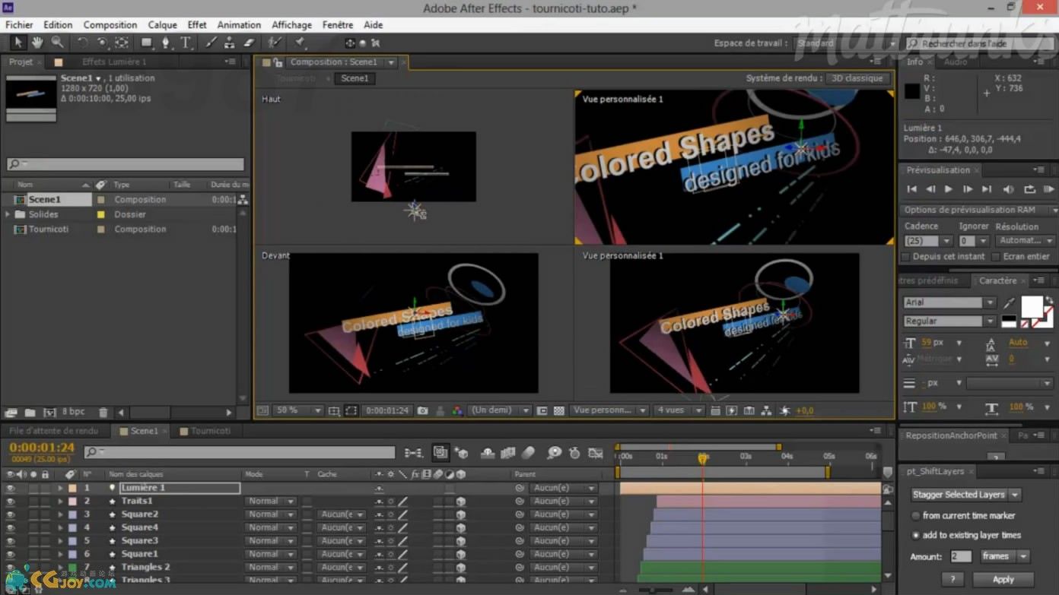Select the Puppet Pin tool
The image size is (1059, 595).
coord(301,43)
